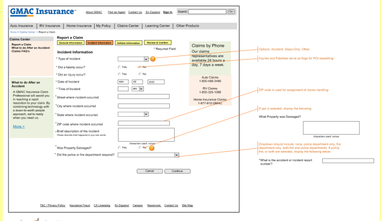Image resolution: width=381 pixels, height=221 pixels.
Task: Expand the police or fire department dropdown
Action: (176, 155)
